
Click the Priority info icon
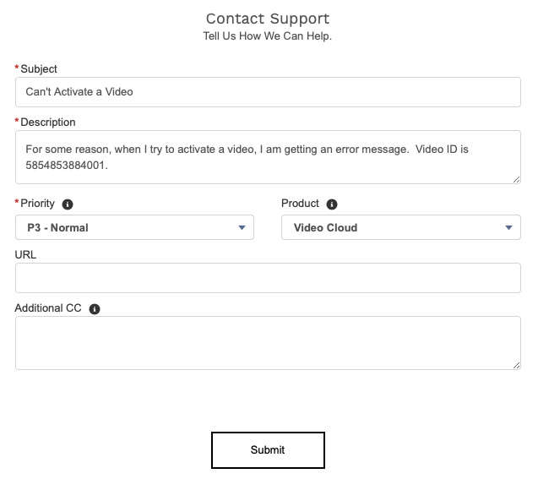click(x=68, y=204)
